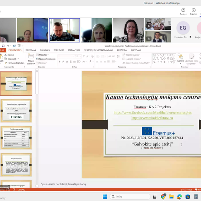The image size is (201, 201).
Task: Open the font color dropdown
Action: (x=93, y=62)
